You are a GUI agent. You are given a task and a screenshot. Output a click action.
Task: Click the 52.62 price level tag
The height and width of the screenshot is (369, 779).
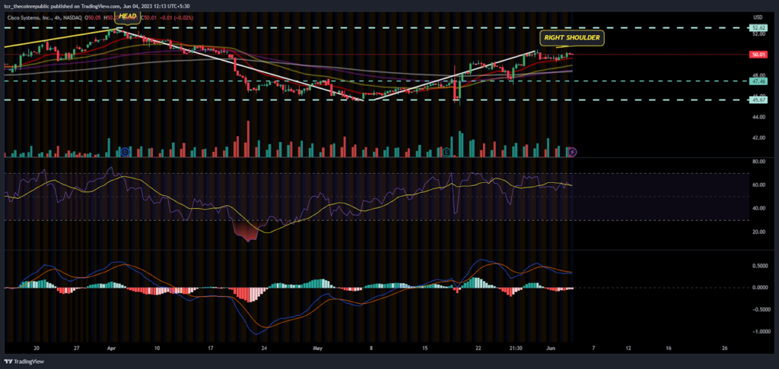click(x=758, y=27)
